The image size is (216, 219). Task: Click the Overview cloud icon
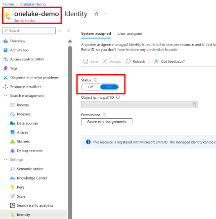coord(6,41)
